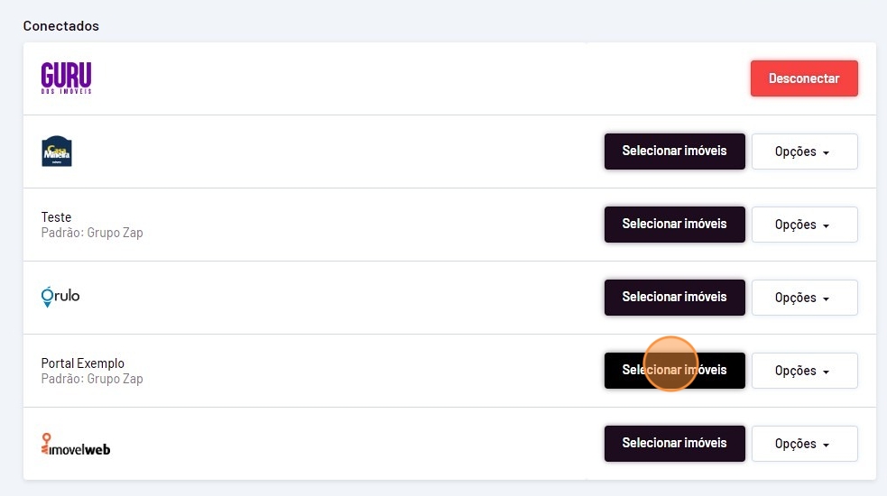Expand Opções dropdown for Teste portal

pos(804,225)
